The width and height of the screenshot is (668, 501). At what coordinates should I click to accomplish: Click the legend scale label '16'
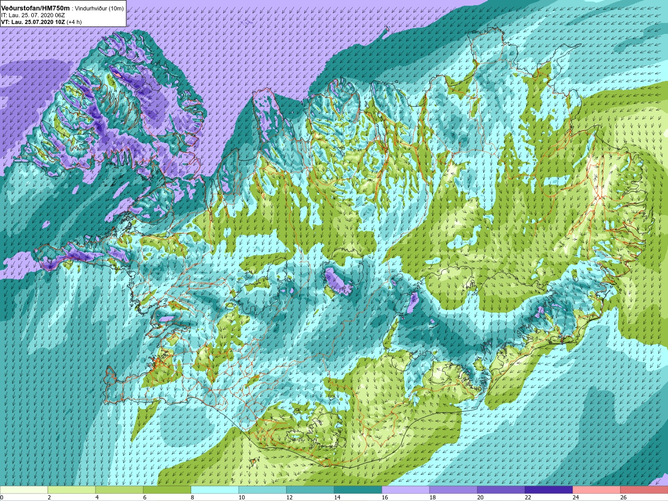point(385,498)
